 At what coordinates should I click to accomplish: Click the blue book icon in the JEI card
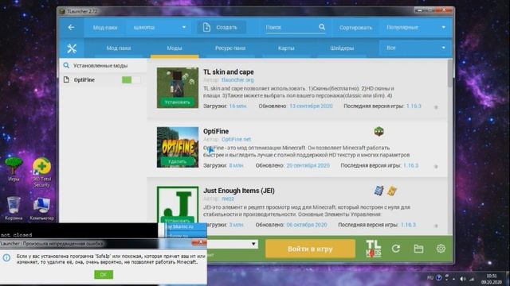[x=379, y=191]
